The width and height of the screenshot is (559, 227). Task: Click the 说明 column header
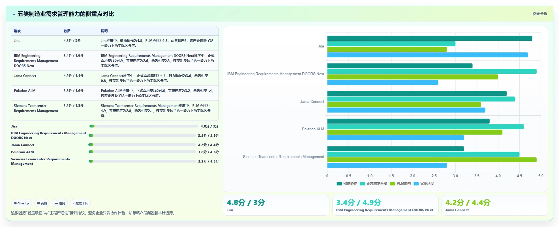click(x=104, y=31)
